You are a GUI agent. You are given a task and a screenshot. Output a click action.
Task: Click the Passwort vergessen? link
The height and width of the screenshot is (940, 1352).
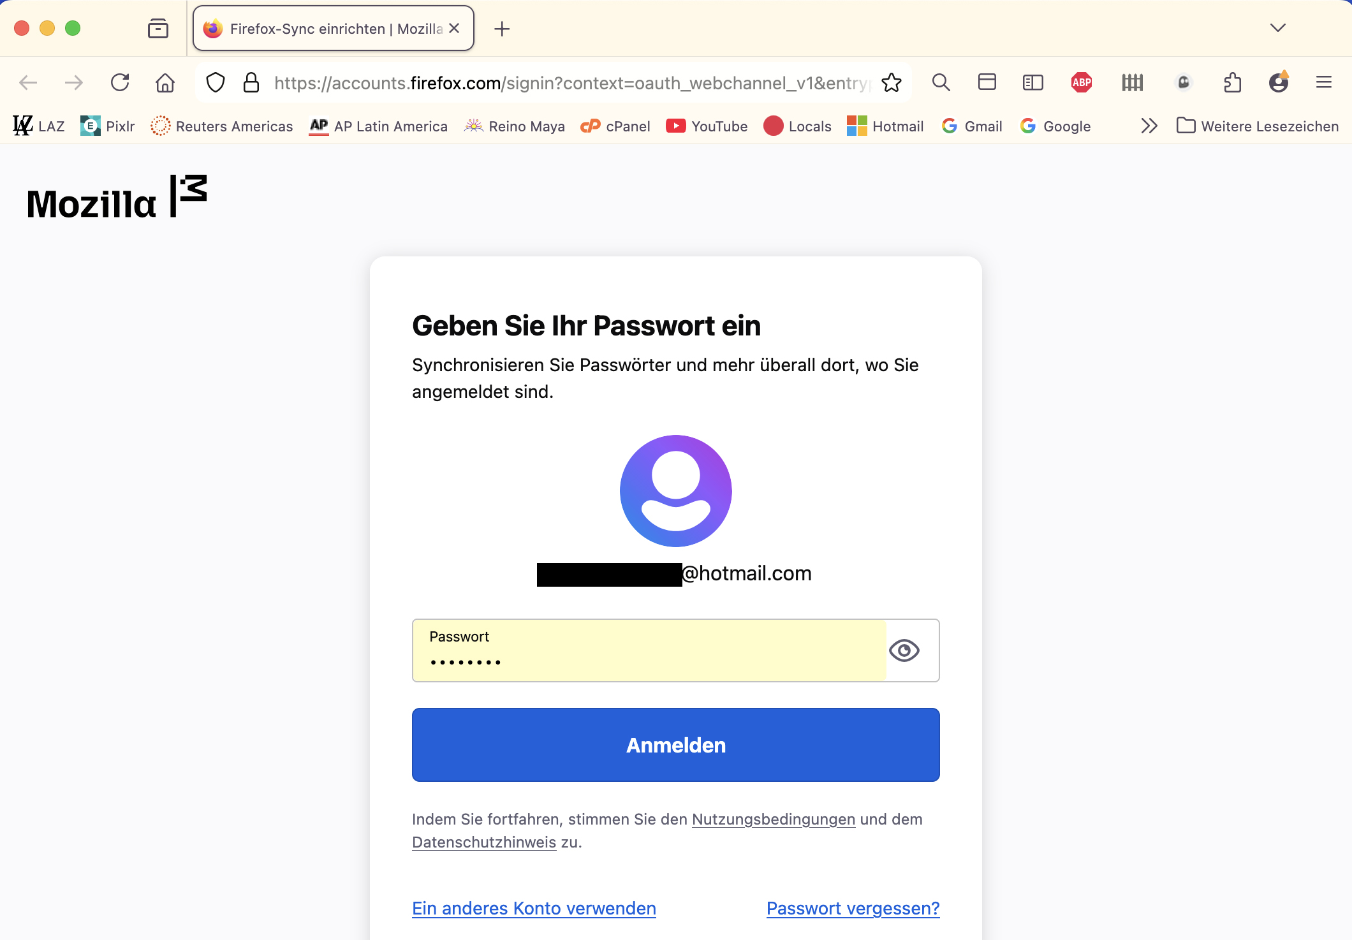pos(853,908)
